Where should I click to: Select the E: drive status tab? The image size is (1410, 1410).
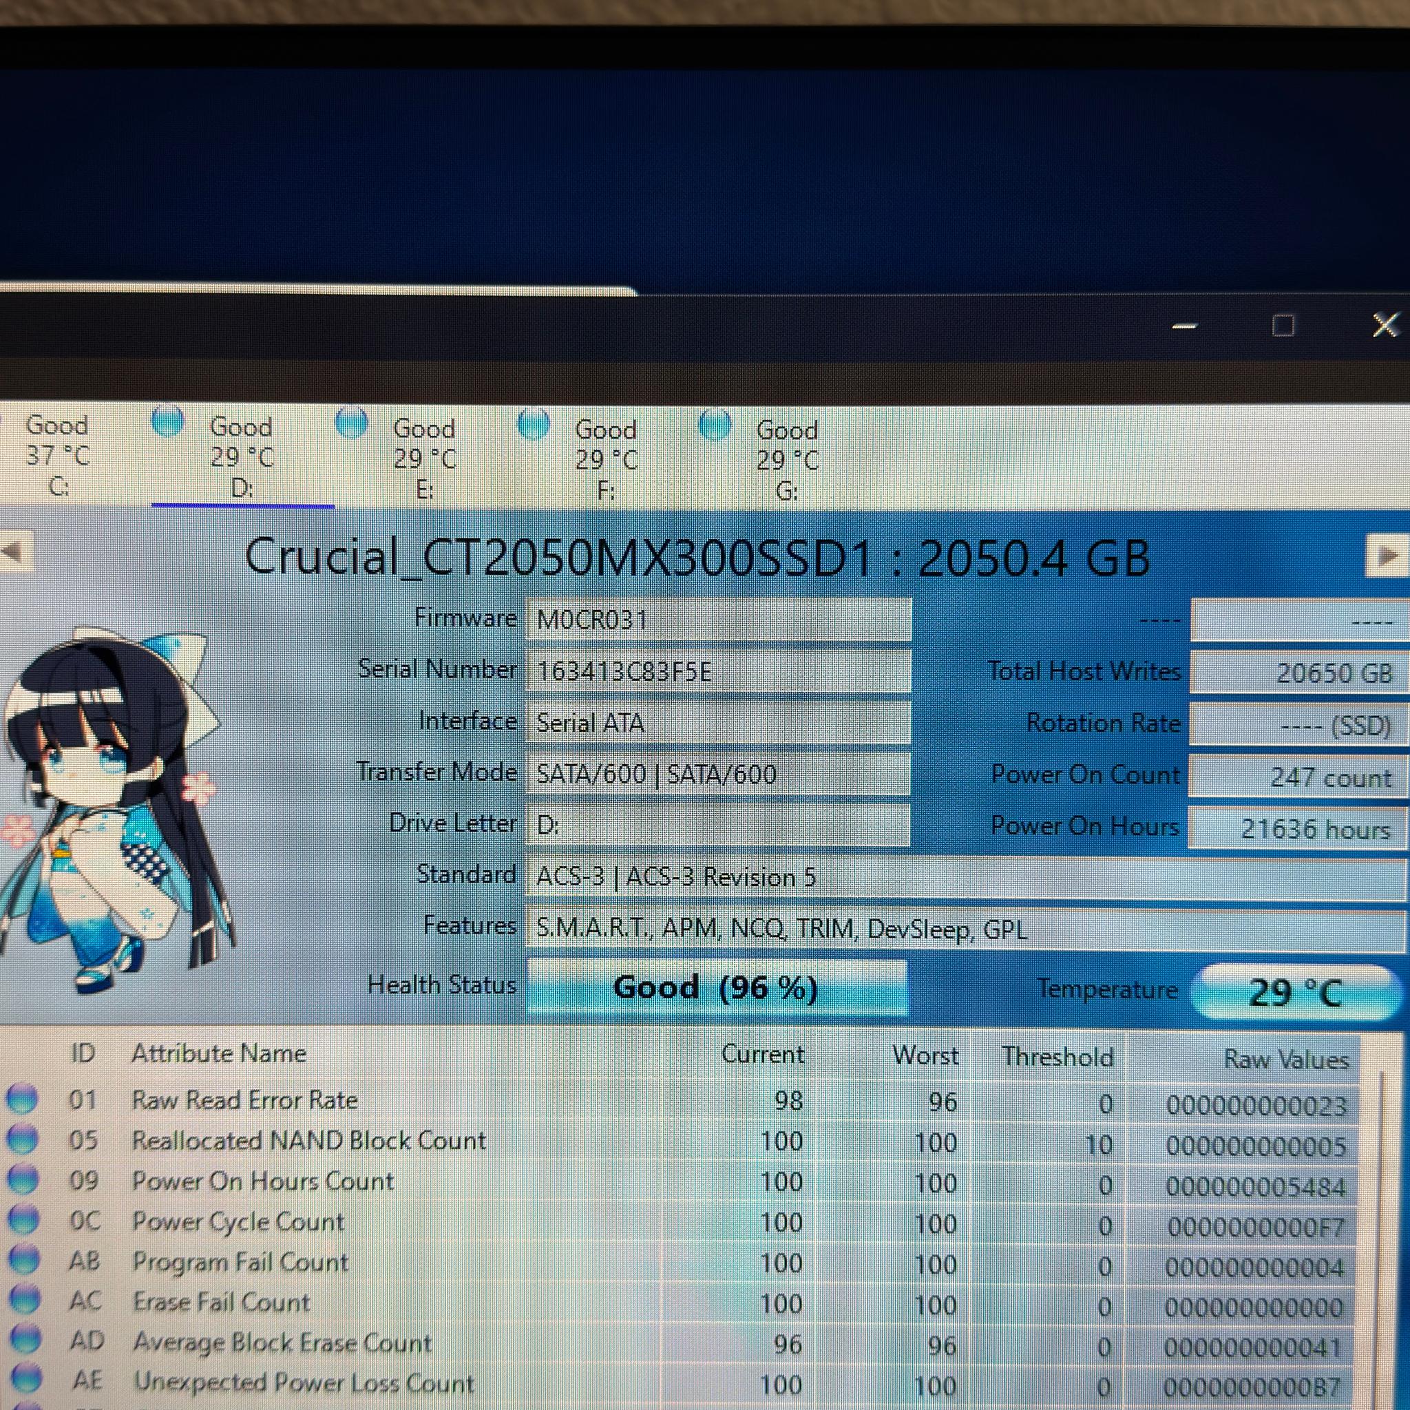(425, 458)
